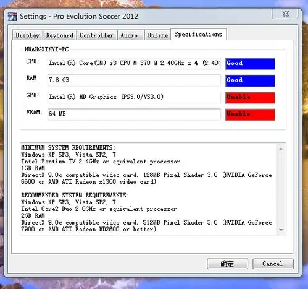This screenshot has width=308, height=289.
Task: Click the '1GB RAM' line
Action: pyautogui.click(x=33, y=168)
